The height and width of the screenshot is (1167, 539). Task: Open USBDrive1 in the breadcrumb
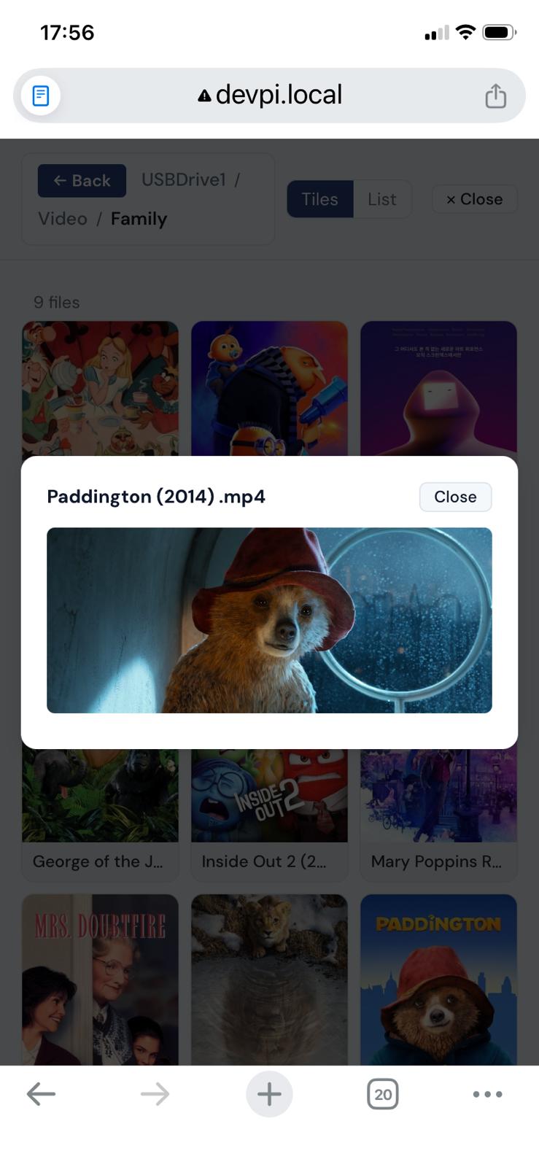184,179
